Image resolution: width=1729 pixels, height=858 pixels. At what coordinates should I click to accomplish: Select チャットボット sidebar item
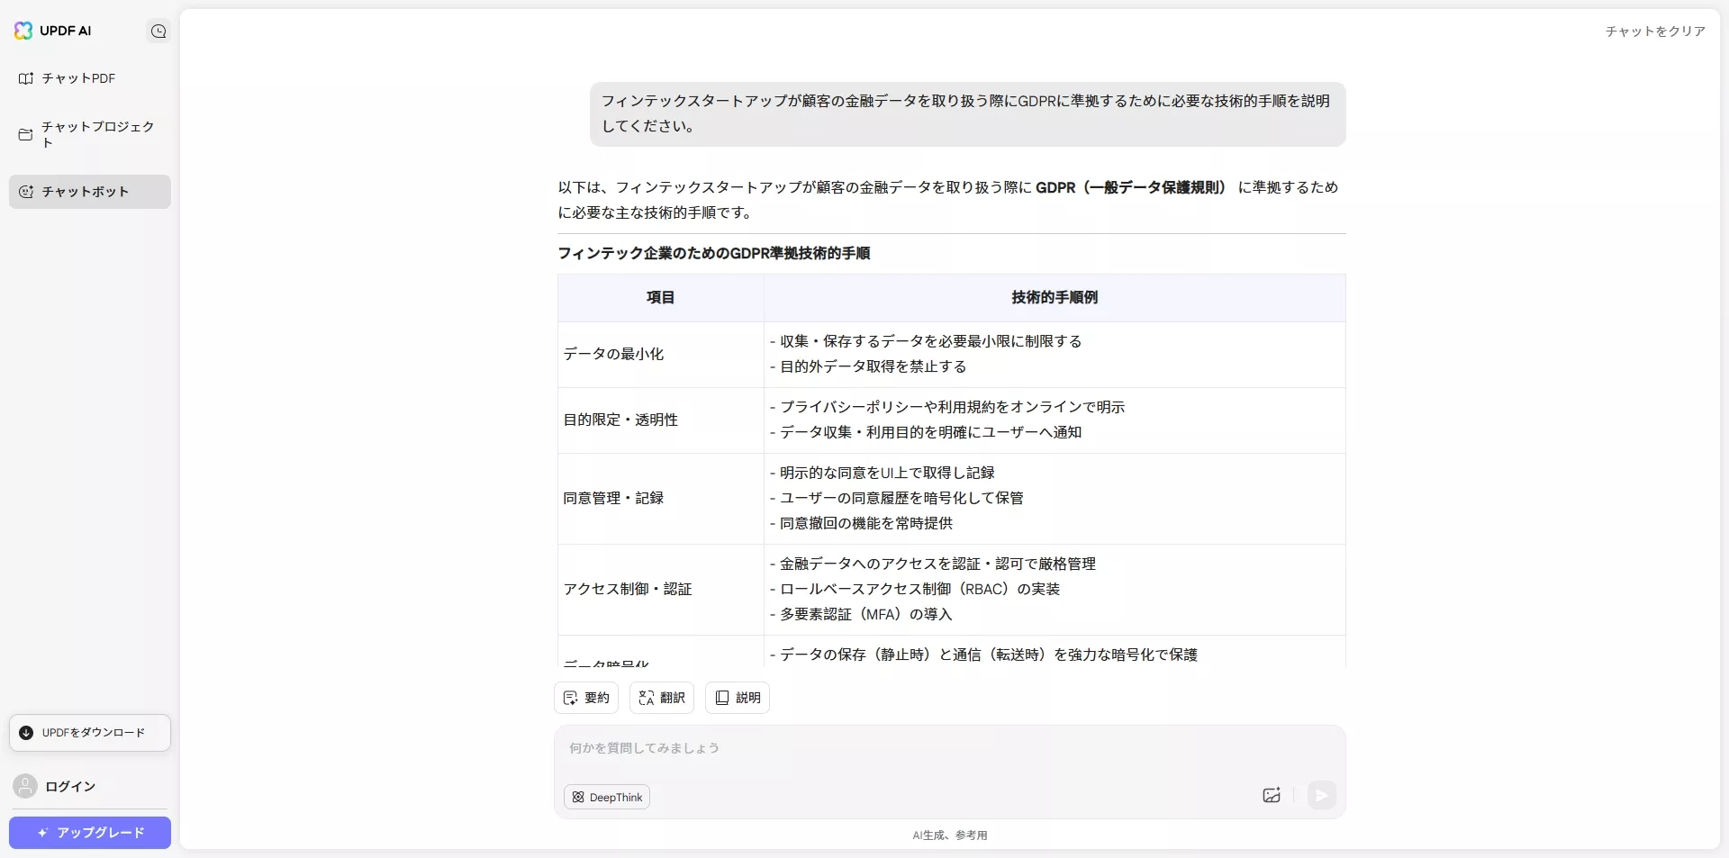pyautogui.click(x=89, y=192)
